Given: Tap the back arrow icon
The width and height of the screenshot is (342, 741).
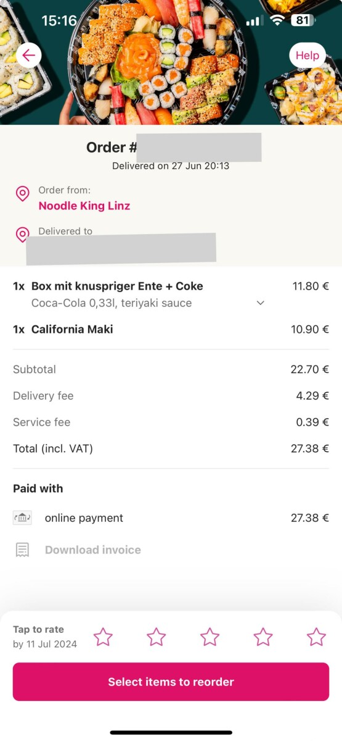Looking at the screenshot, I should [x=28, y=55].
